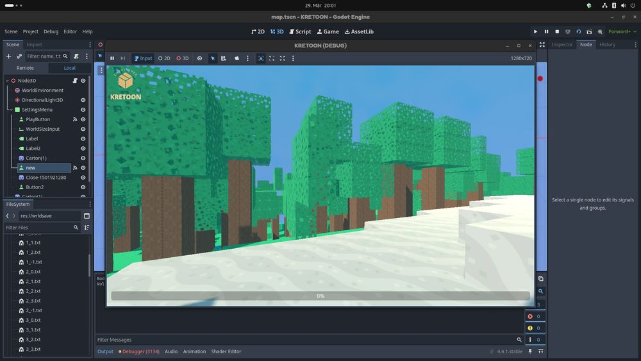The height and width of the screenshot is (361, 641).
Task: Click the FileSystem sort files icon
Action: (87, 228)
